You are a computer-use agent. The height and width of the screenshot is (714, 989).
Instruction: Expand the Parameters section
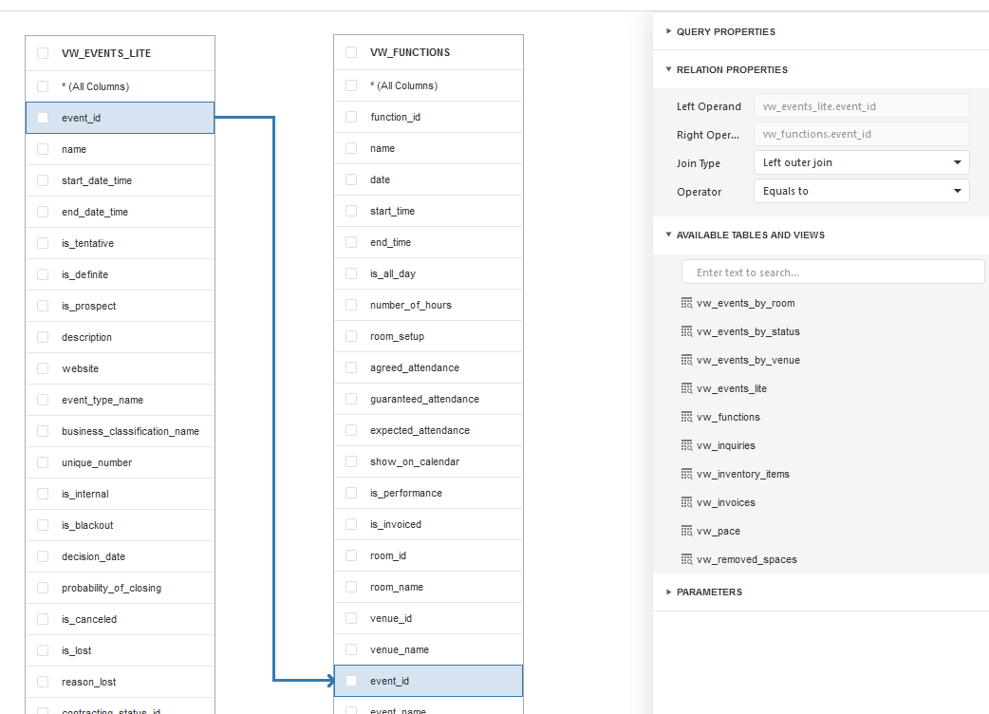point(668,592)
